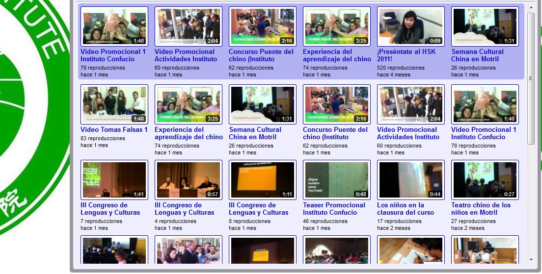This screenshot has width=542, height=274.
Task: Open the Los niños en la clausura thumbnail
Action: click(410, 180)
